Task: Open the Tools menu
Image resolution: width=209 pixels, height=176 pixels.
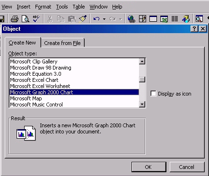Action: coord(62,7)
